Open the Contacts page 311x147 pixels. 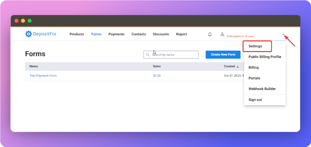[x=139, y=34]
